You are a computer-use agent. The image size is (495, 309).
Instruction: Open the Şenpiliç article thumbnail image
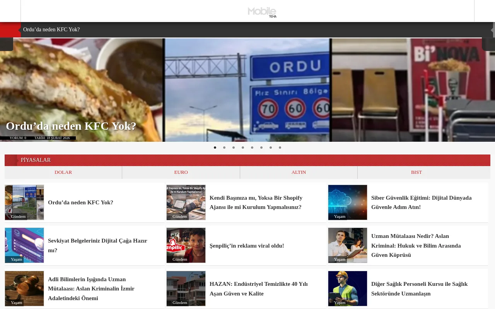click(x=186, y=245)
